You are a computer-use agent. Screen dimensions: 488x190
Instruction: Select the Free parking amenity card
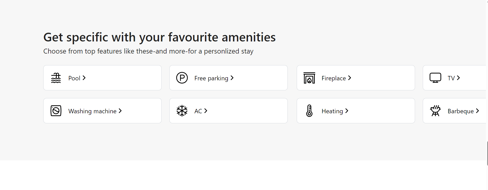click(228, 77)
